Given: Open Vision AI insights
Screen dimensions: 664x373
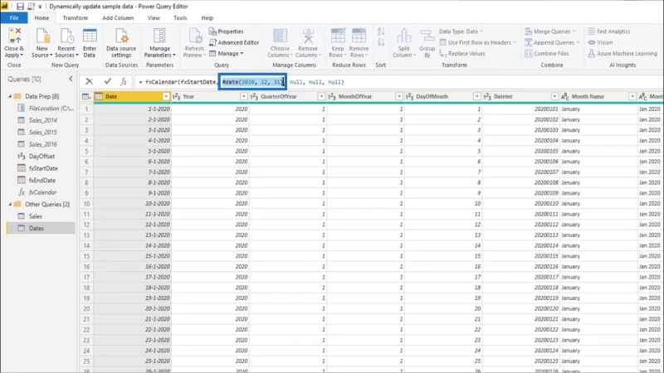Looking at the screenshot, I should pos(600,42).
